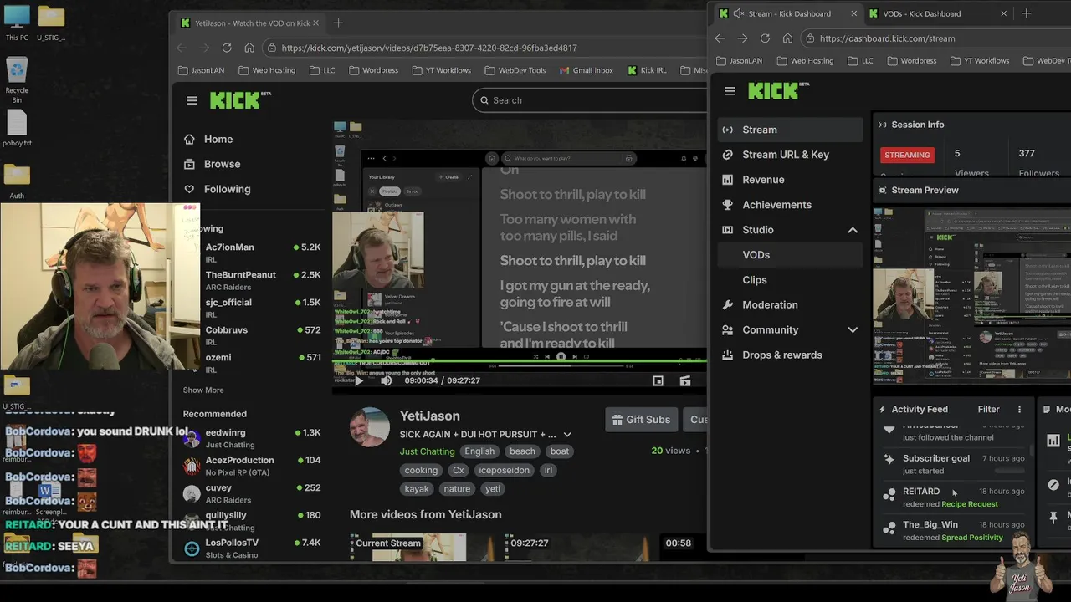Open Stream in Dashboard sidebar
The image size is (1071, 602).
pyautogui.click(x=790, y=130)
